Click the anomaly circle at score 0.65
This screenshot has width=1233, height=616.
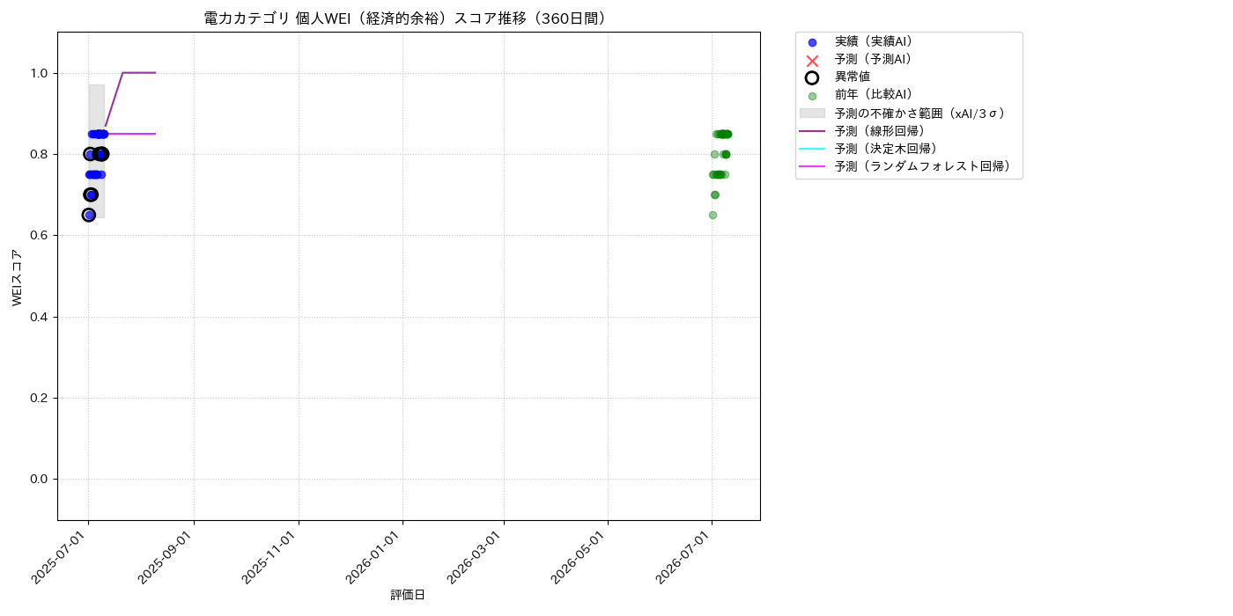pyautogui.click(x=89, y=215)
